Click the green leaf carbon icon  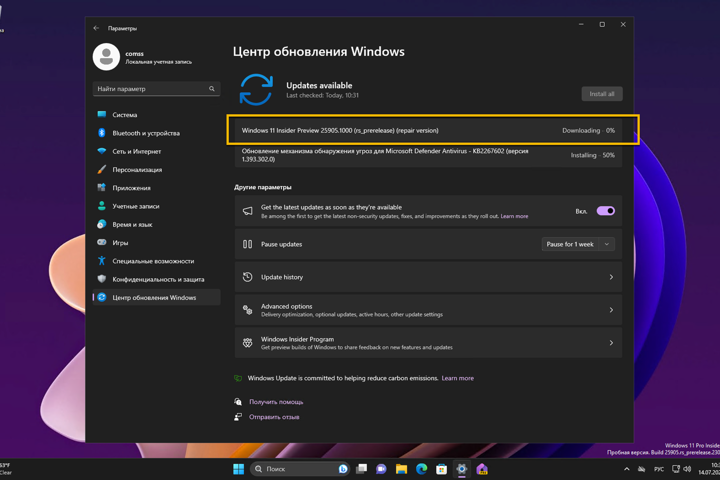pyautogui.click(x=238, y=378)
